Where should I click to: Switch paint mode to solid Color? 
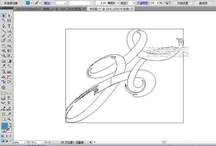[x=2, y=136]
